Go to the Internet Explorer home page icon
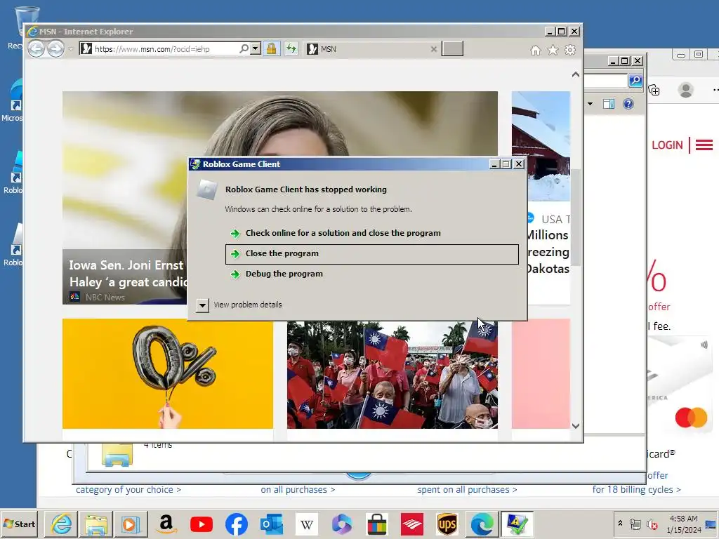 [x=536, y=50]
